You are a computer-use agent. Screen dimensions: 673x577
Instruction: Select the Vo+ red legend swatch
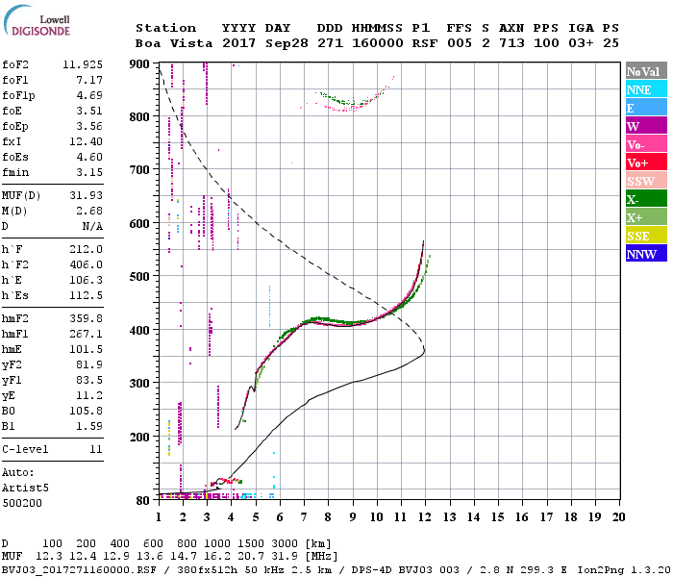point(646,163)
